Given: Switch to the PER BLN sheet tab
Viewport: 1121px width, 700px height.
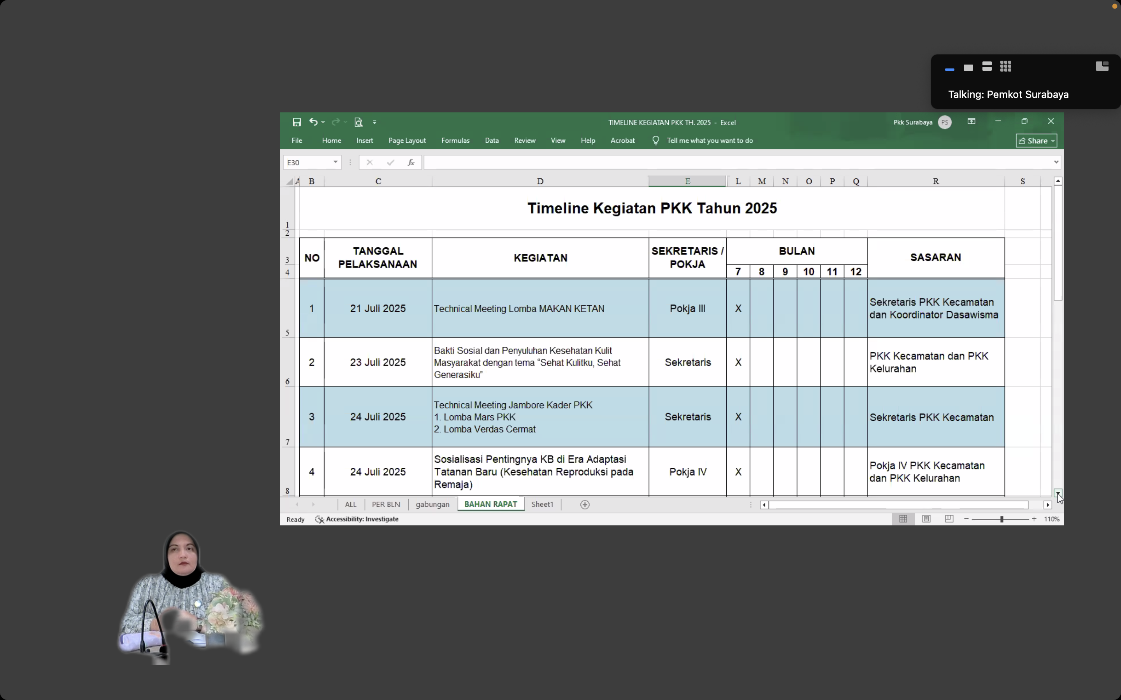Looking at the screenshot, I should tap(386, 504).
